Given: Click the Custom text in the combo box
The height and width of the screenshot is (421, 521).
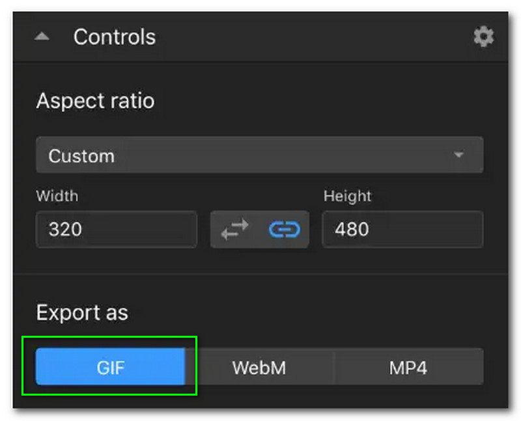Looking at the screenshot, I should point(81,156).
